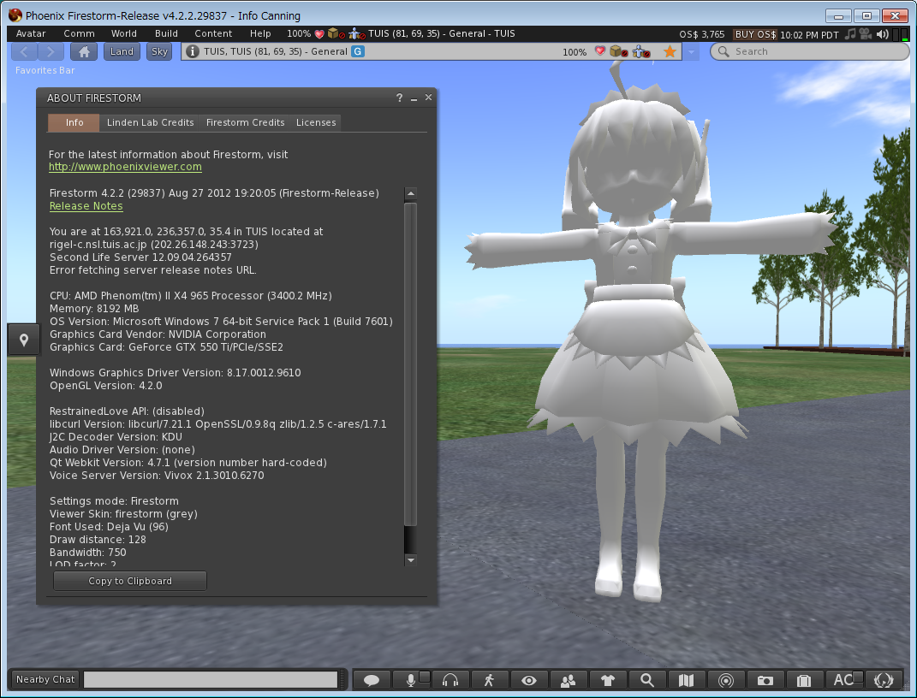The width and height of the screenshot is (917, 698).
Task: Click the blue G maturity rating icon
Action: point(358,51)
